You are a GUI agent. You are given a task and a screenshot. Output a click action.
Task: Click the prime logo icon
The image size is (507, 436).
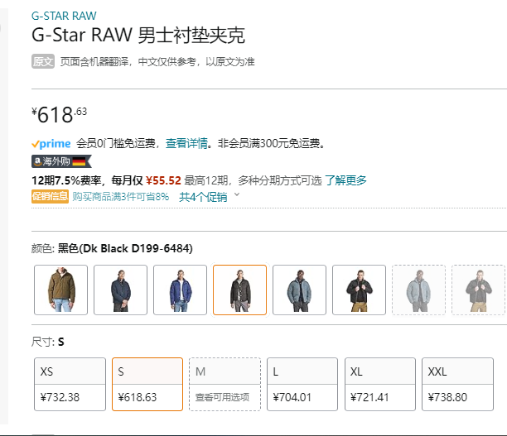pyautogui.click(x=51, y=144)
